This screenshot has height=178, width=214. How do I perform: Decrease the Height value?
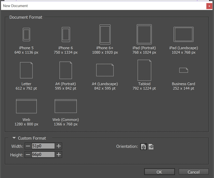pyautogui.click(x=28, y=154)
